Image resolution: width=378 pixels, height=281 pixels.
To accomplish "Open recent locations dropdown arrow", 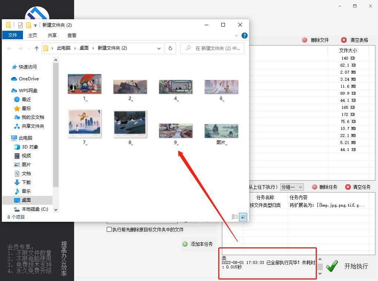I will click(29, 48).
